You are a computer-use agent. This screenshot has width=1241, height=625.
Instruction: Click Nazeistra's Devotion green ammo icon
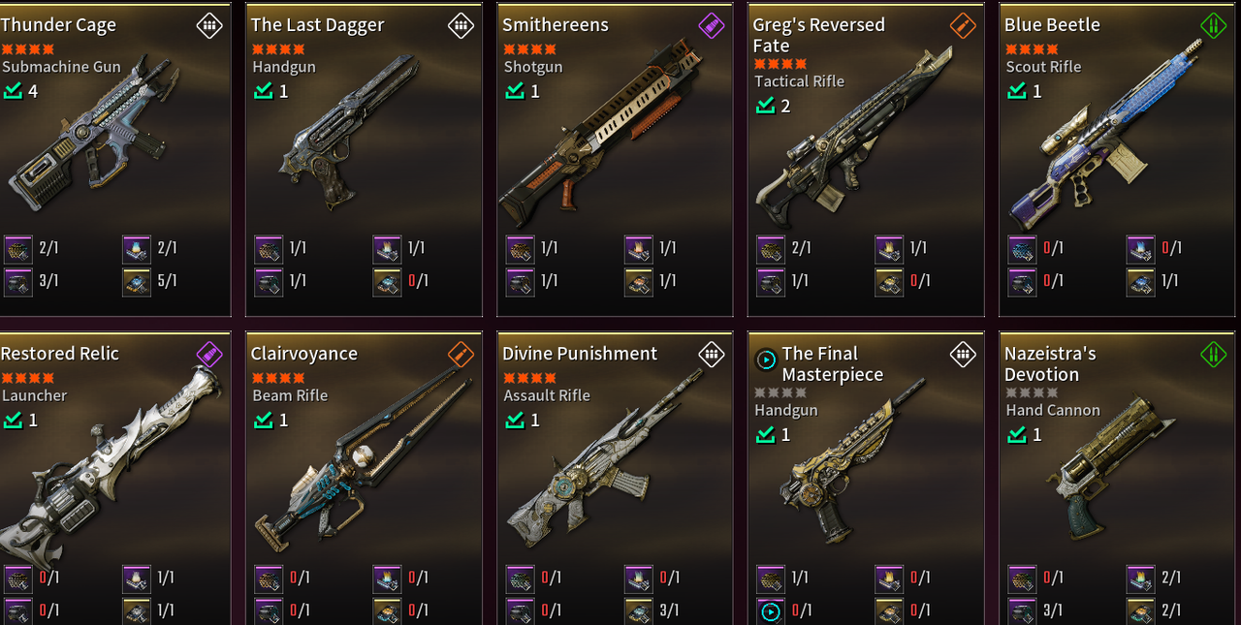pyautogui.click(x=1214, y=354)
